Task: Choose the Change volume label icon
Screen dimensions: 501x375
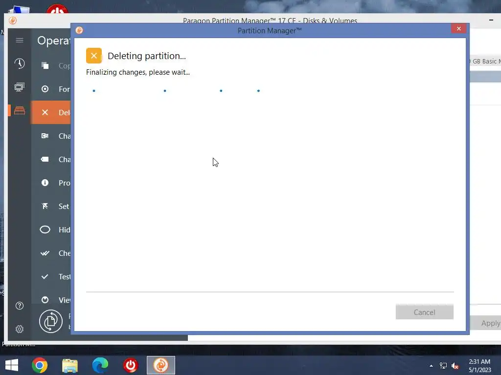Action: click(45, 159)
